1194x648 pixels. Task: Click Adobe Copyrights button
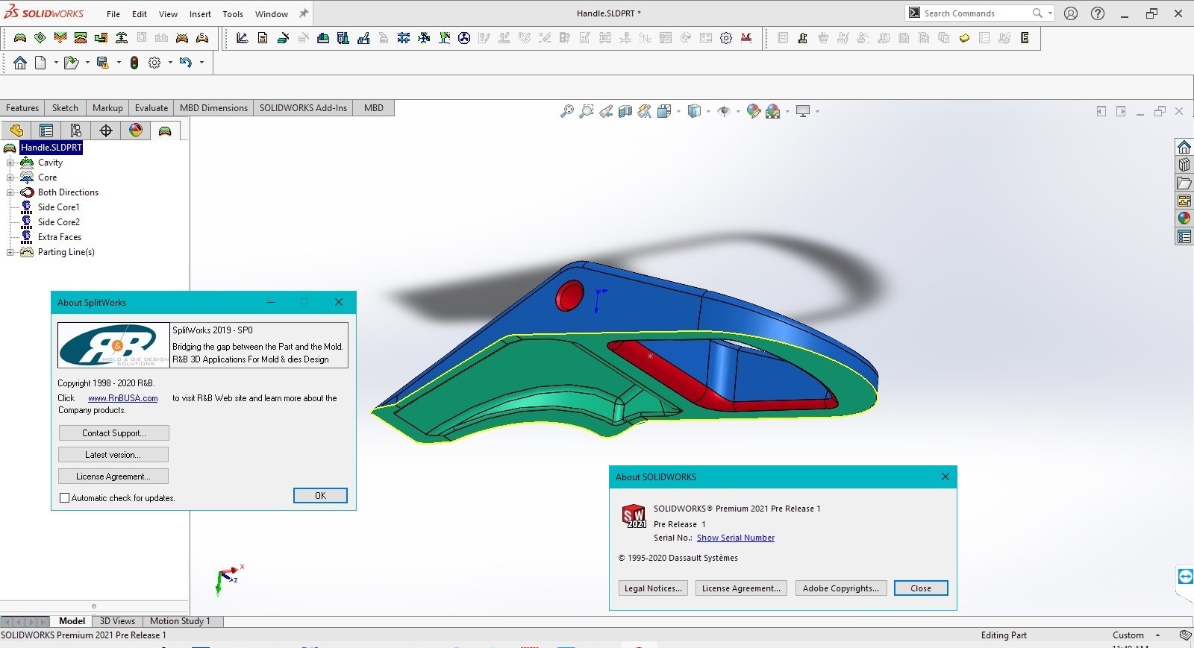pos(841,588)
